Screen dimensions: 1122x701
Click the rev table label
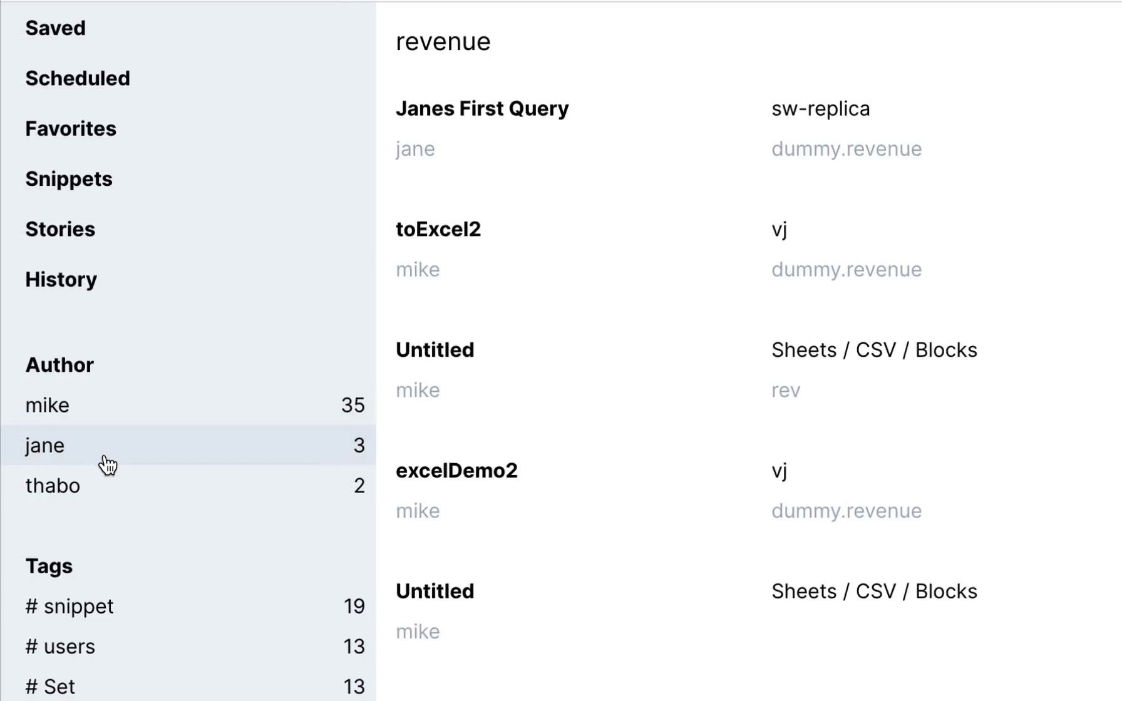coord(786,390)
